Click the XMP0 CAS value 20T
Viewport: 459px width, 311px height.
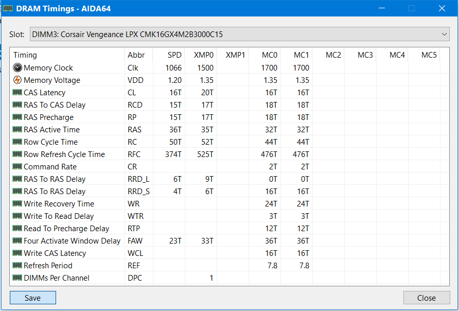pos(207,93)
